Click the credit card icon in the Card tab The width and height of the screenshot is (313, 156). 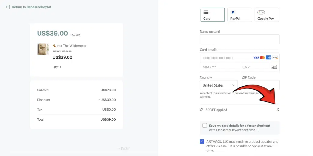click(206, 12)
